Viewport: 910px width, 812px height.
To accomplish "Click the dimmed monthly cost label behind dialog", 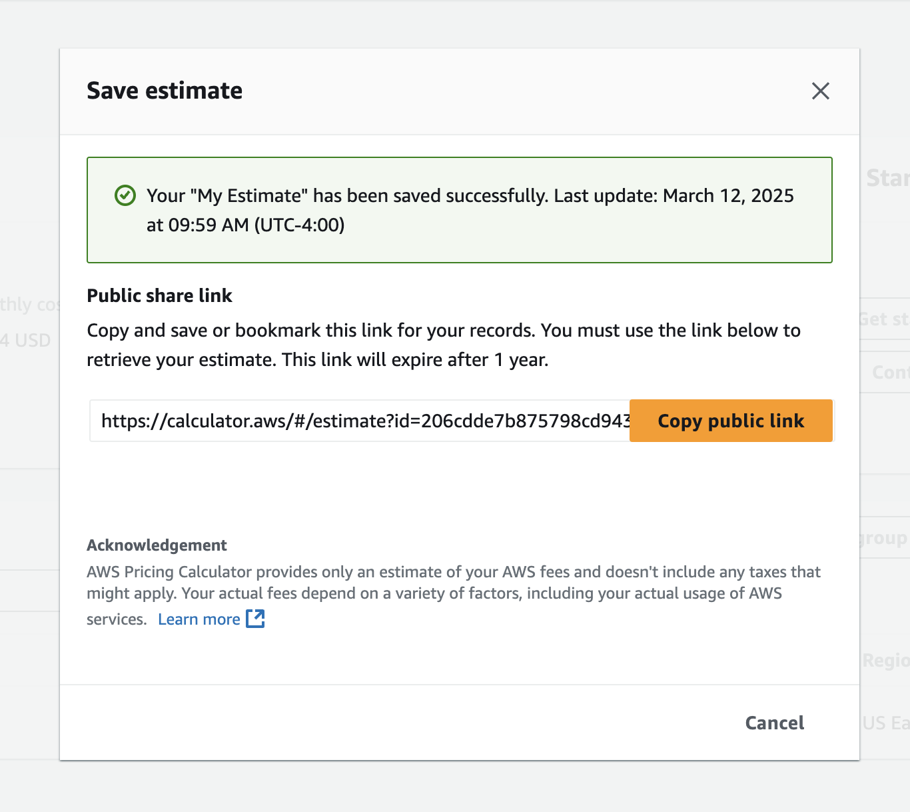I will 29,305.
